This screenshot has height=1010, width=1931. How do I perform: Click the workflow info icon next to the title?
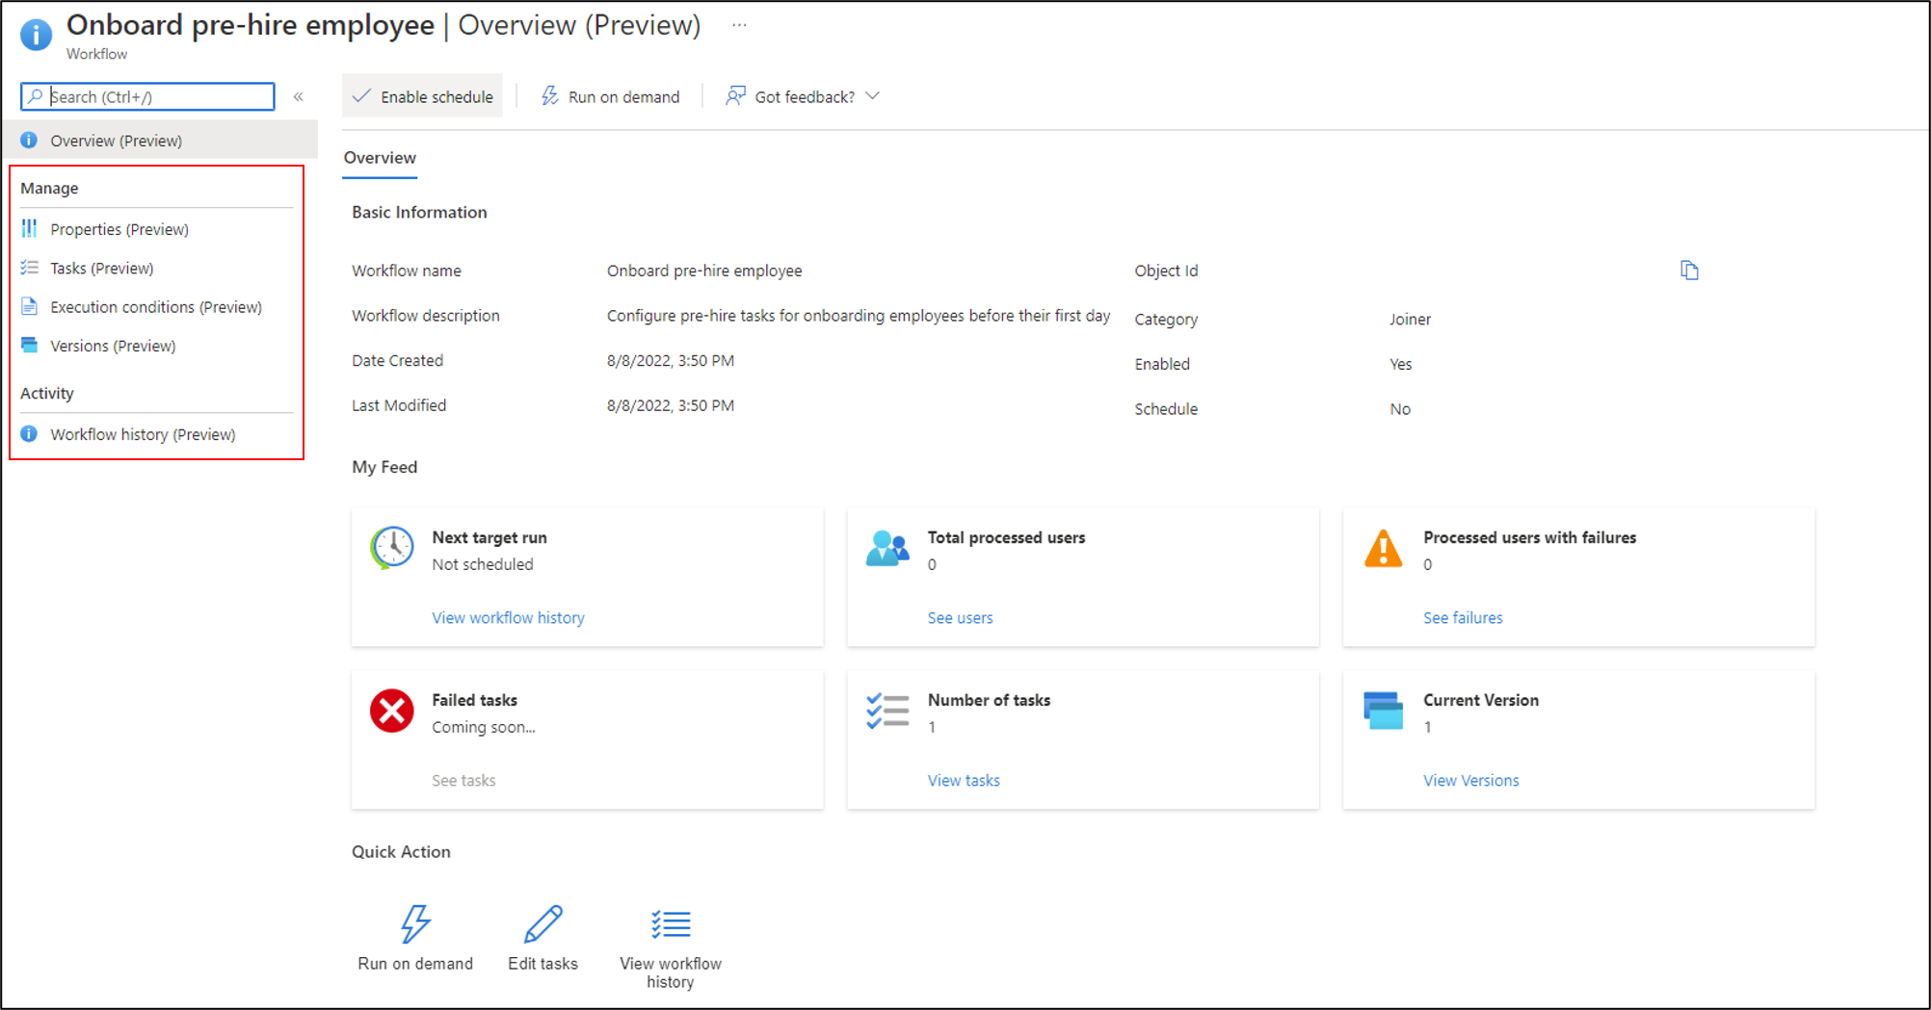(x=35, y=35)
